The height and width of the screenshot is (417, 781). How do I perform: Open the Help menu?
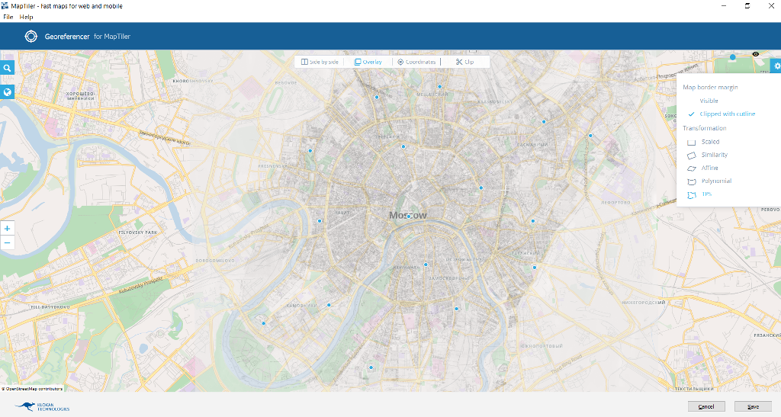point(27,17)
